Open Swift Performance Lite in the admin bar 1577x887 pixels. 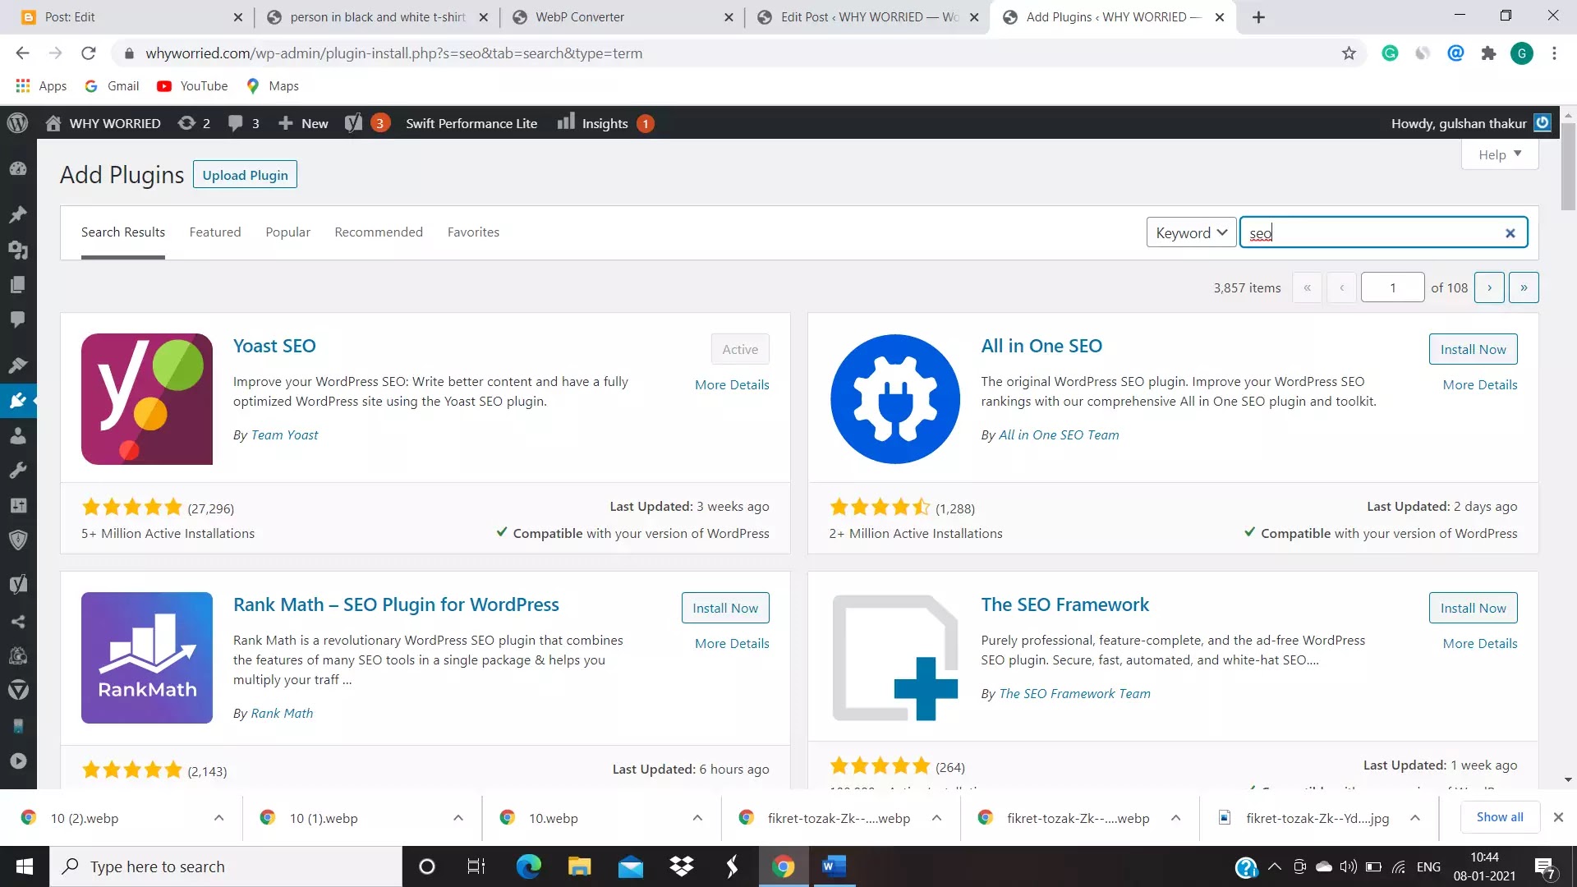click(x=471, y=123)
